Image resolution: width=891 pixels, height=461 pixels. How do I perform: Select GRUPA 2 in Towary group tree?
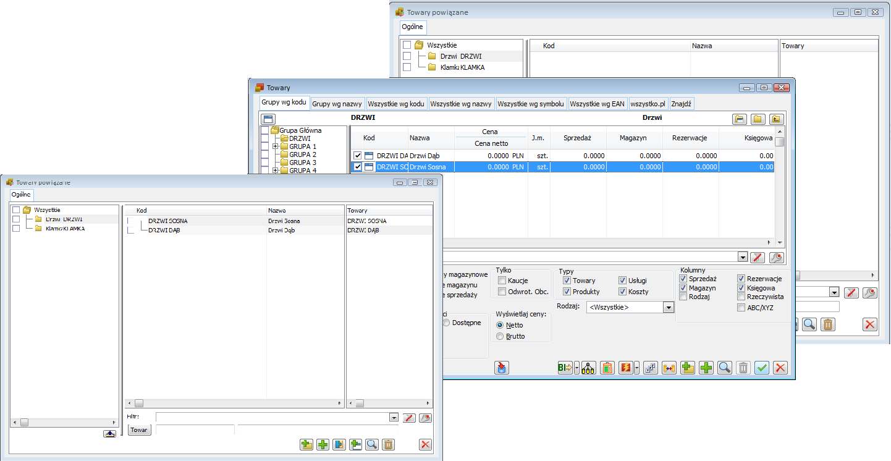[303, 154]
